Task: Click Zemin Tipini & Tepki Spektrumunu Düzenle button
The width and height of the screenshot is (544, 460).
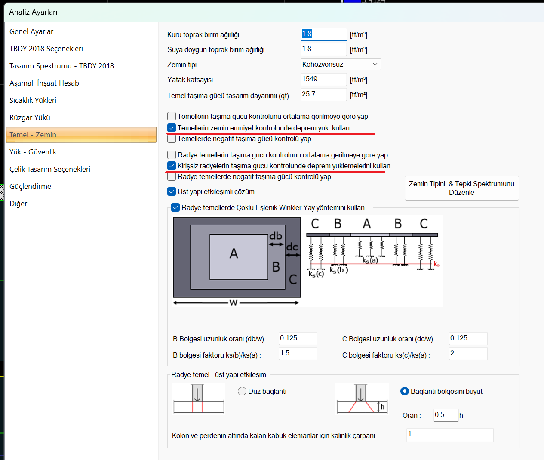Action: [461, 188]
